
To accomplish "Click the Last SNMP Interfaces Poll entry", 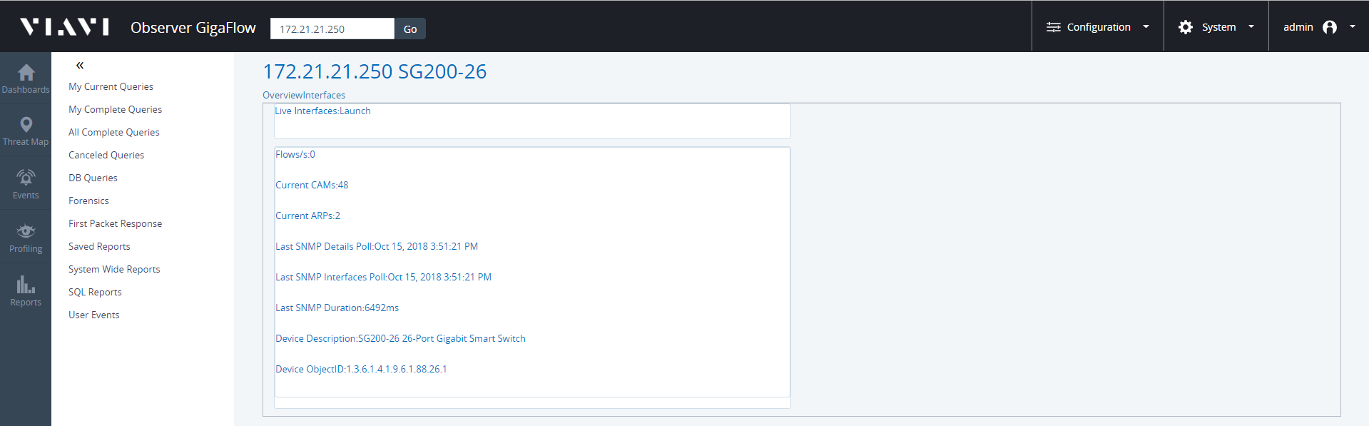I will 383,277.
